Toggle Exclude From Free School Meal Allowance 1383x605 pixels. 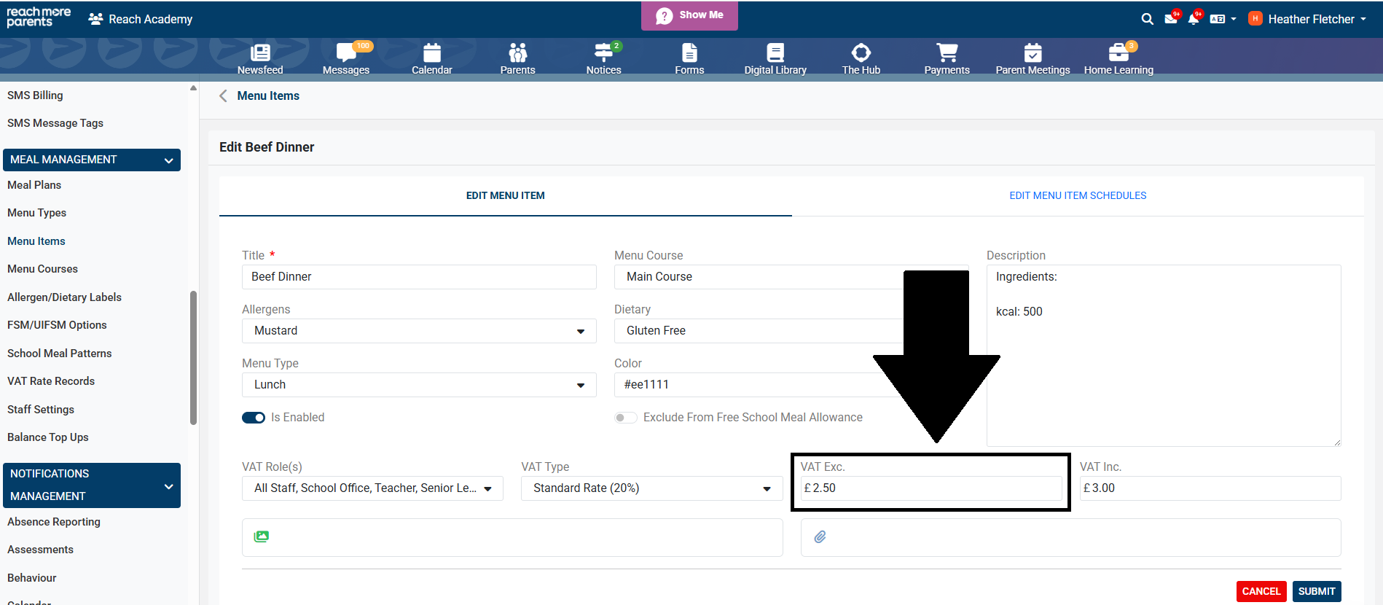(x=625, y=418)
